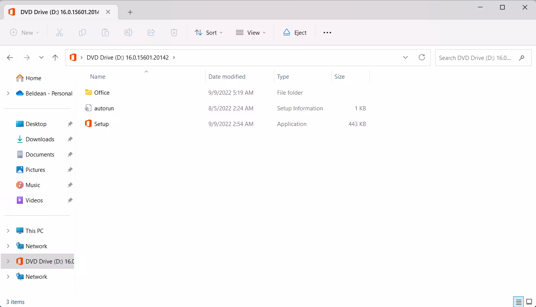Image resolution: width=536 pixels, height=307 pixels.
Task: Click the Setup Office logo icon
Action: click(89, 124)
